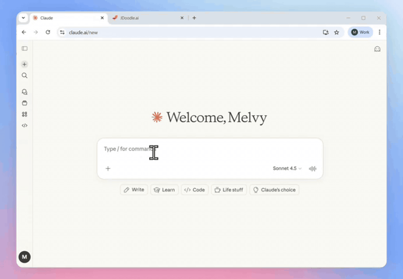Toggle the Claude sidebar panel open
This screenshot has height=279, width=403.
click(x=24, y=49)
